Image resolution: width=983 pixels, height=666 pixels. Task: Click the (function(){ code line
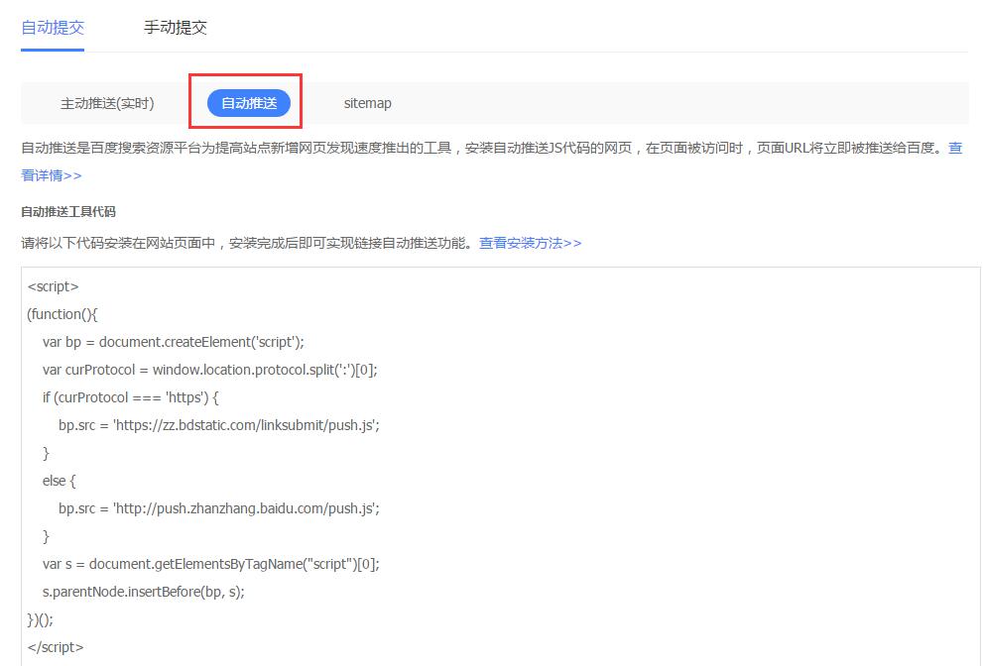(x=62, y=314)
